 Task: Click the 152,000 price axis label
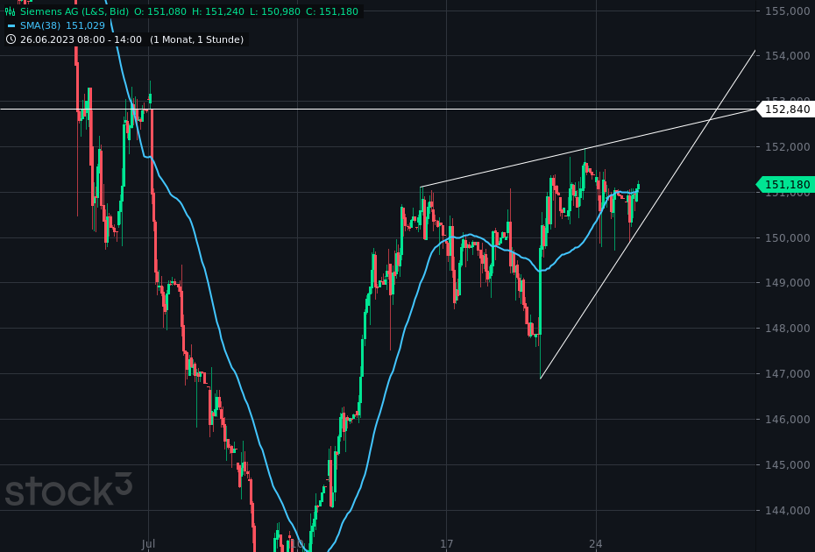tap(788, 147)
